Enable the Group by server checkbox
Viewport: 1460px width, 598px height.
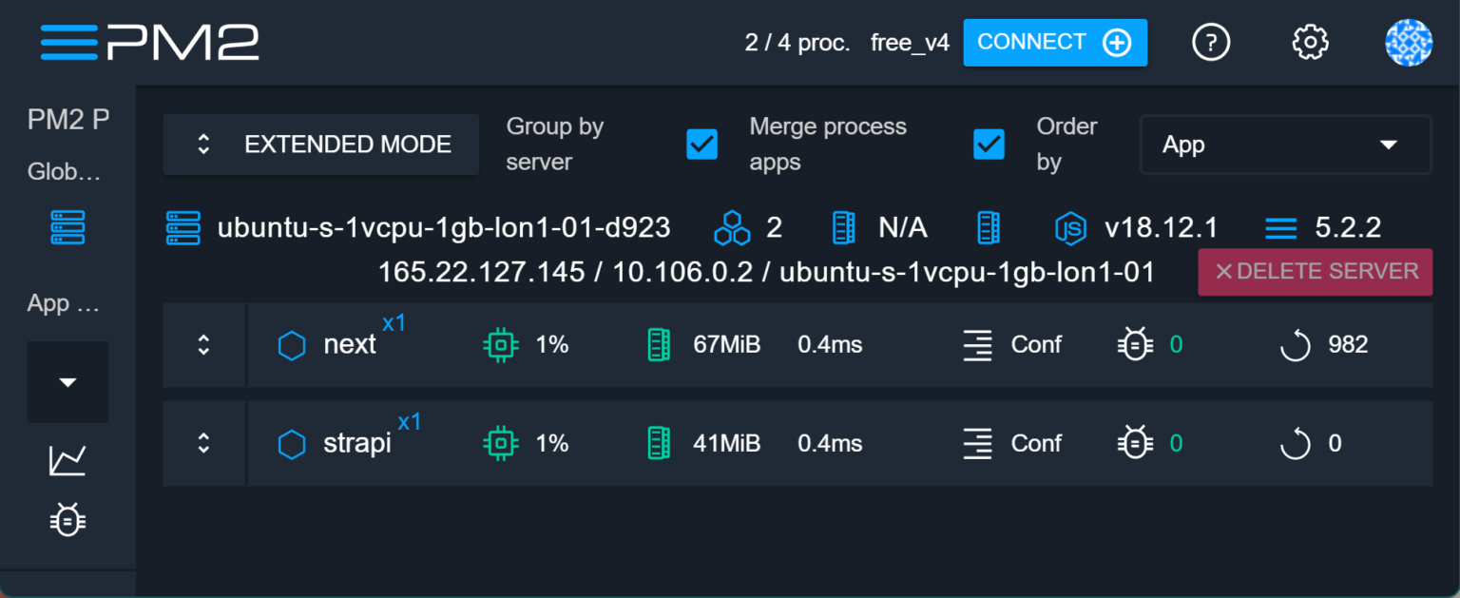tap(702, 145)
